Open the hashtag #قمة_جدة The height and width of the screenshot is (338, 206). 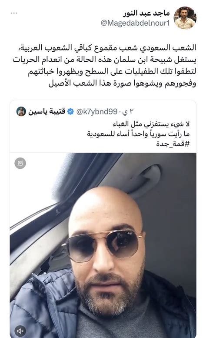[x=173, y=144]
